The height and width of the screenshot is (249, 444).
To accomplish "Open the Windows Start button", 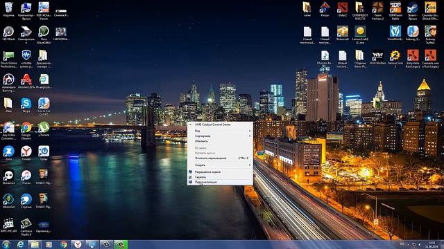I will (6, 244).
